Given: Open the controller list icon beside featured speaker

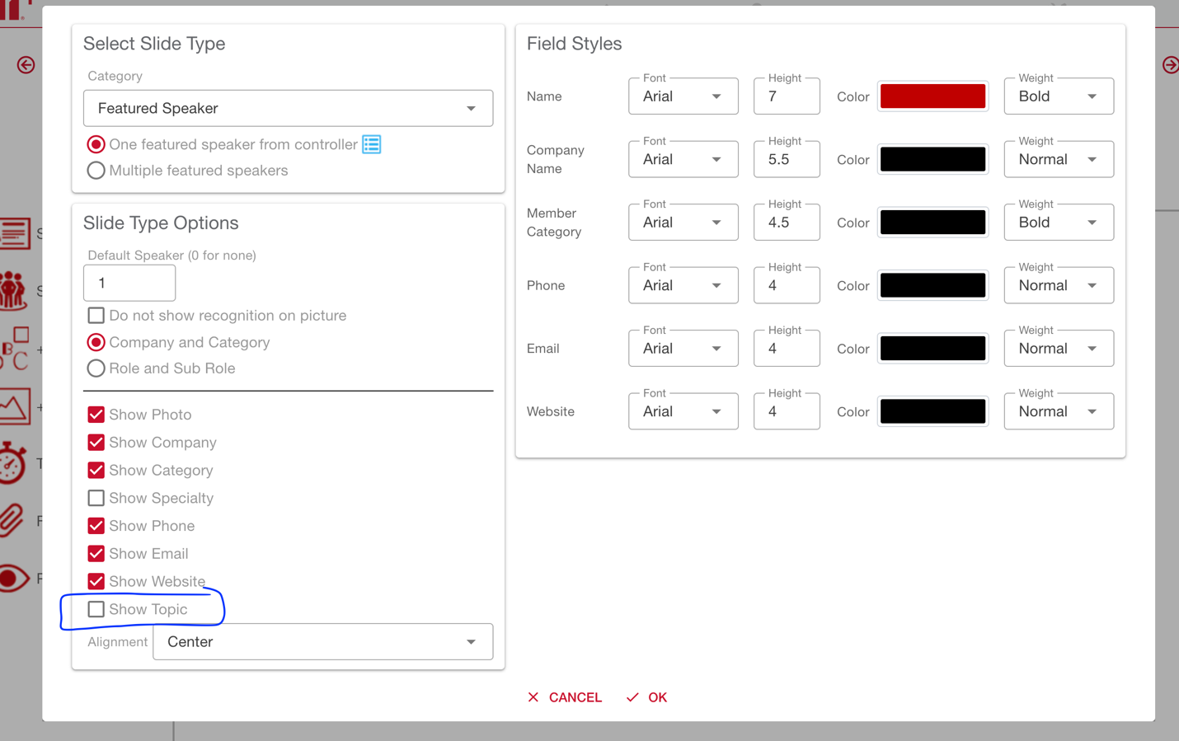Looking at the screenshot, I should (x=372, y=144).
